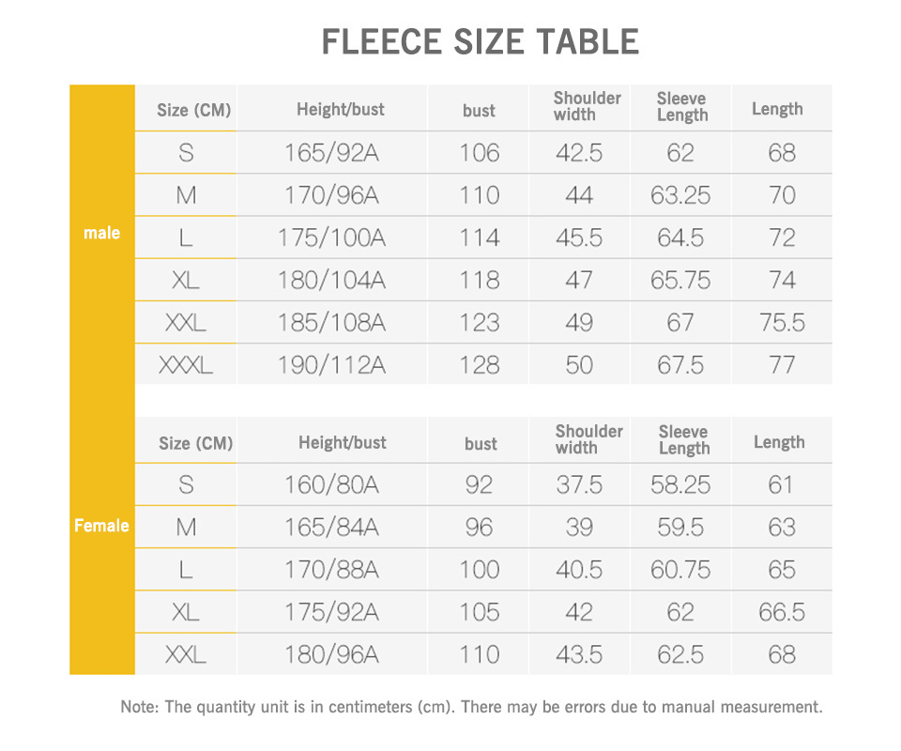Viewport: 901px width, 751px height.
Task: Select the yellow male section label
Action: coord(101,233)
